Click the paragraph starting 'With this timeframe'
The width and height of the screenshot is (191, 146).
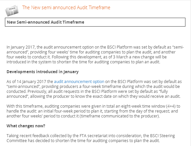93,111
